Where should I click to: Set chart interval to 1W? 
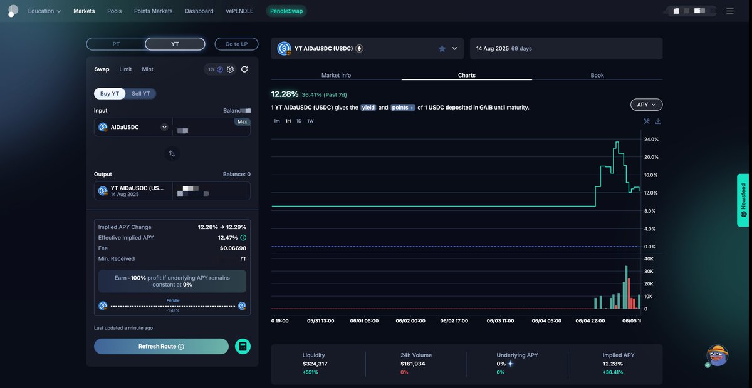[310, 121]
